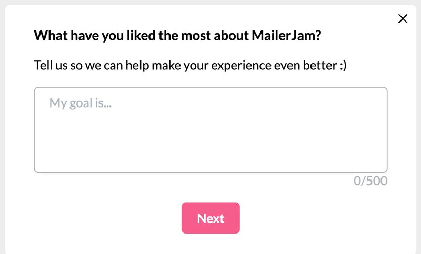The width and height of the screenshot is (421, 254).
Task: Focus the "My goal is..." text area
Action: click(x=210, y=130)
